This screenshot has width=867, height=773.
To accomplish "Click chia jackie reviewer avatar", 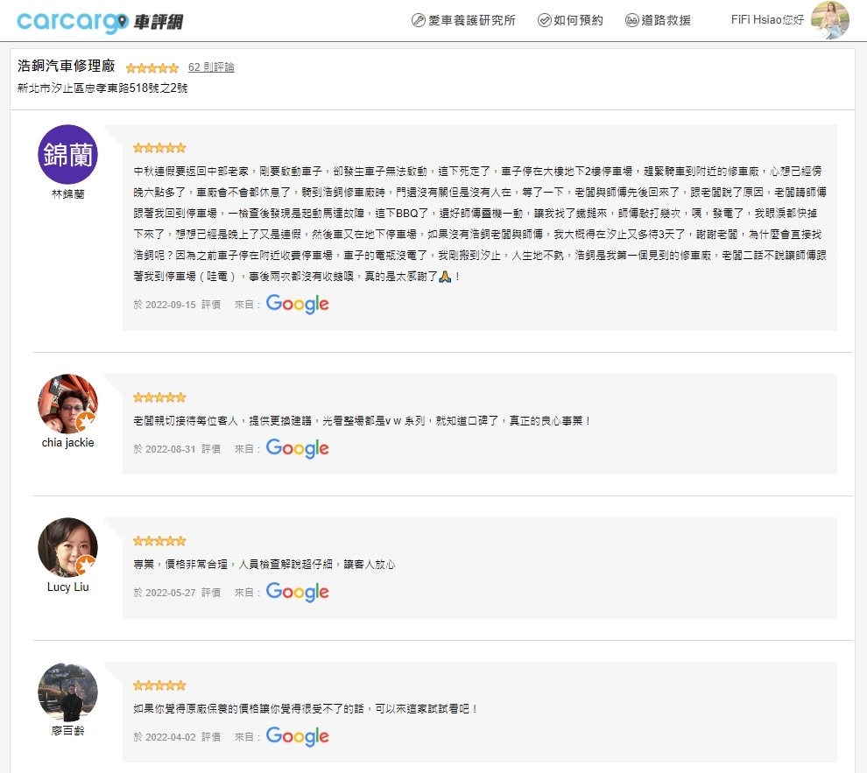I will (67, 404).
